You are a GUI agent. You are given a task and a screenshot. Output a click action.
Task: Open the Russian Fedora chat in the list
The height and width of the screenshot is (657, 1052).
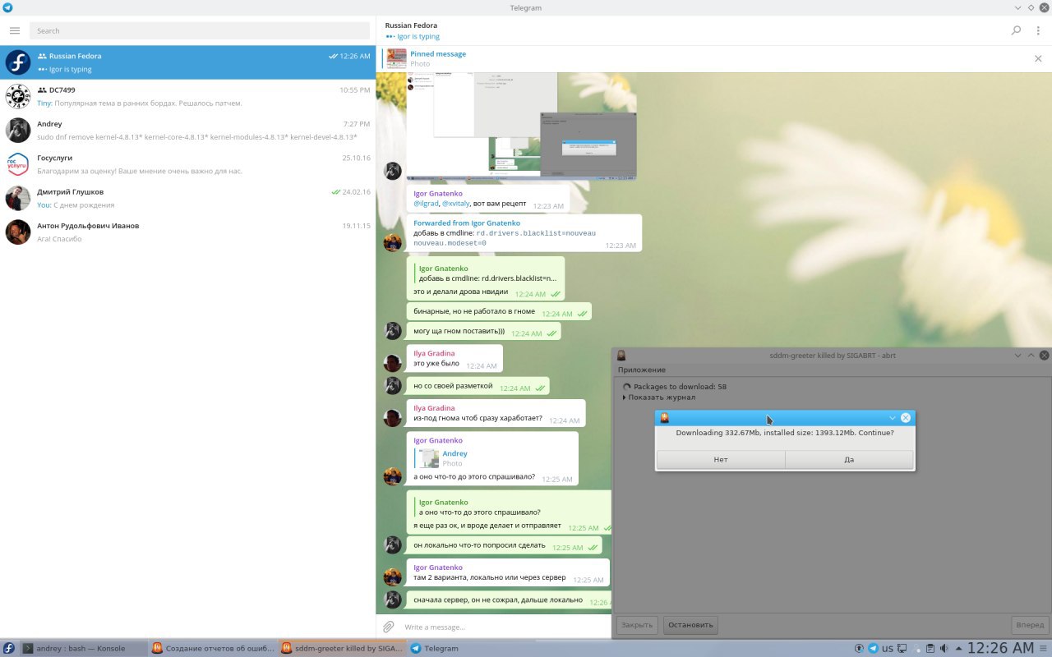187,62
